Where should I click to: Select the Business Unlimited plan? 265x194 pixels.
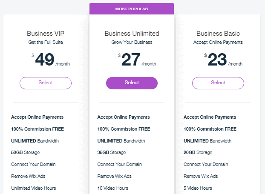pos(132,83)
